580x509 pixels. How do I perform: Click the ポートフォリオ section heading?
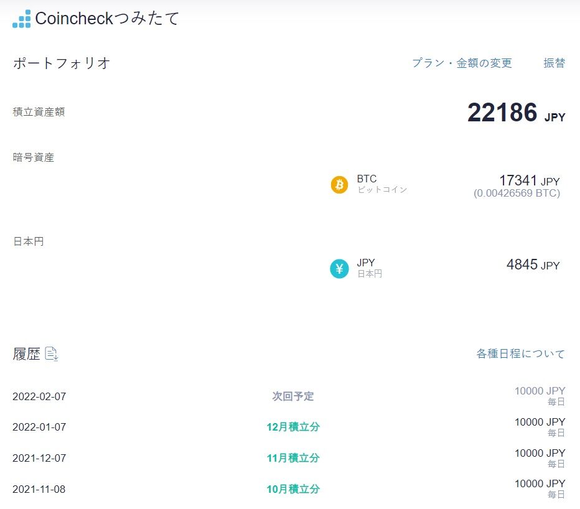pos(62,63)
